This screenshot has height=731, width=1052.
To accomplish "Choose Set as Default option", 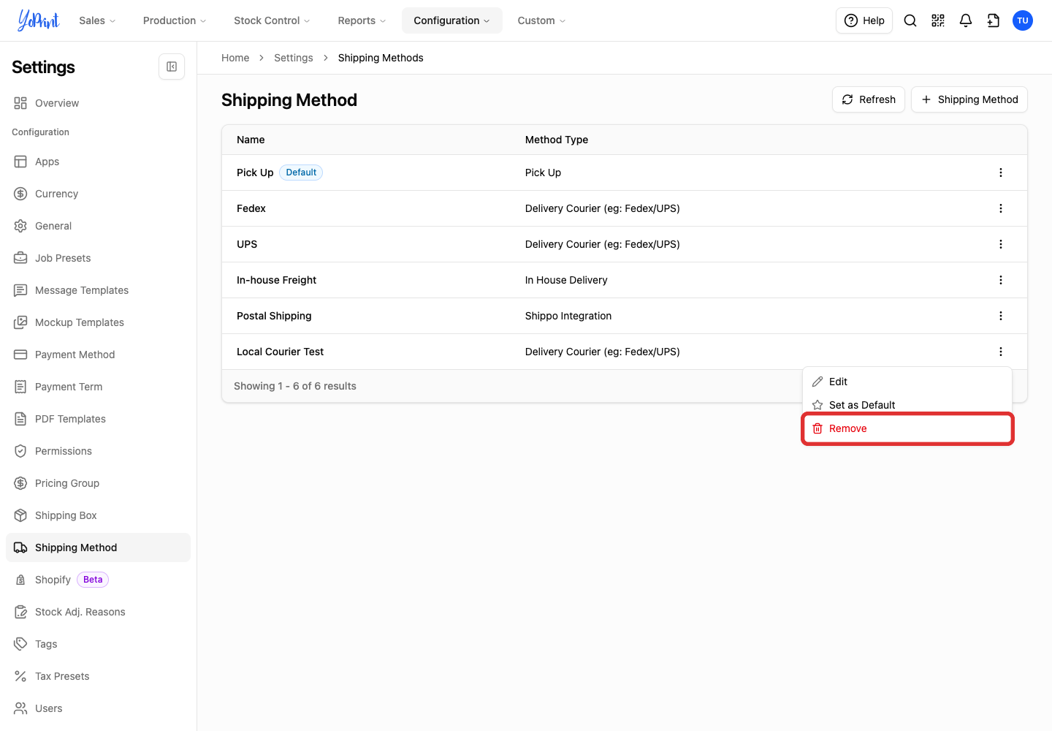I will [x=907, y=405].
